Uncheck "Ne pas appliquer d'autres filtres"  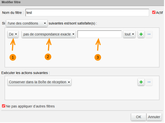4,106
